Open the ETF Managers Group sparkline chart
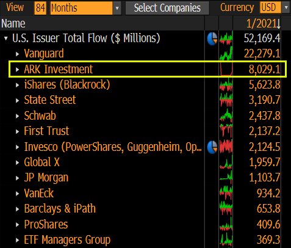This screenshot has width=291, height=248. coord(226,239)
